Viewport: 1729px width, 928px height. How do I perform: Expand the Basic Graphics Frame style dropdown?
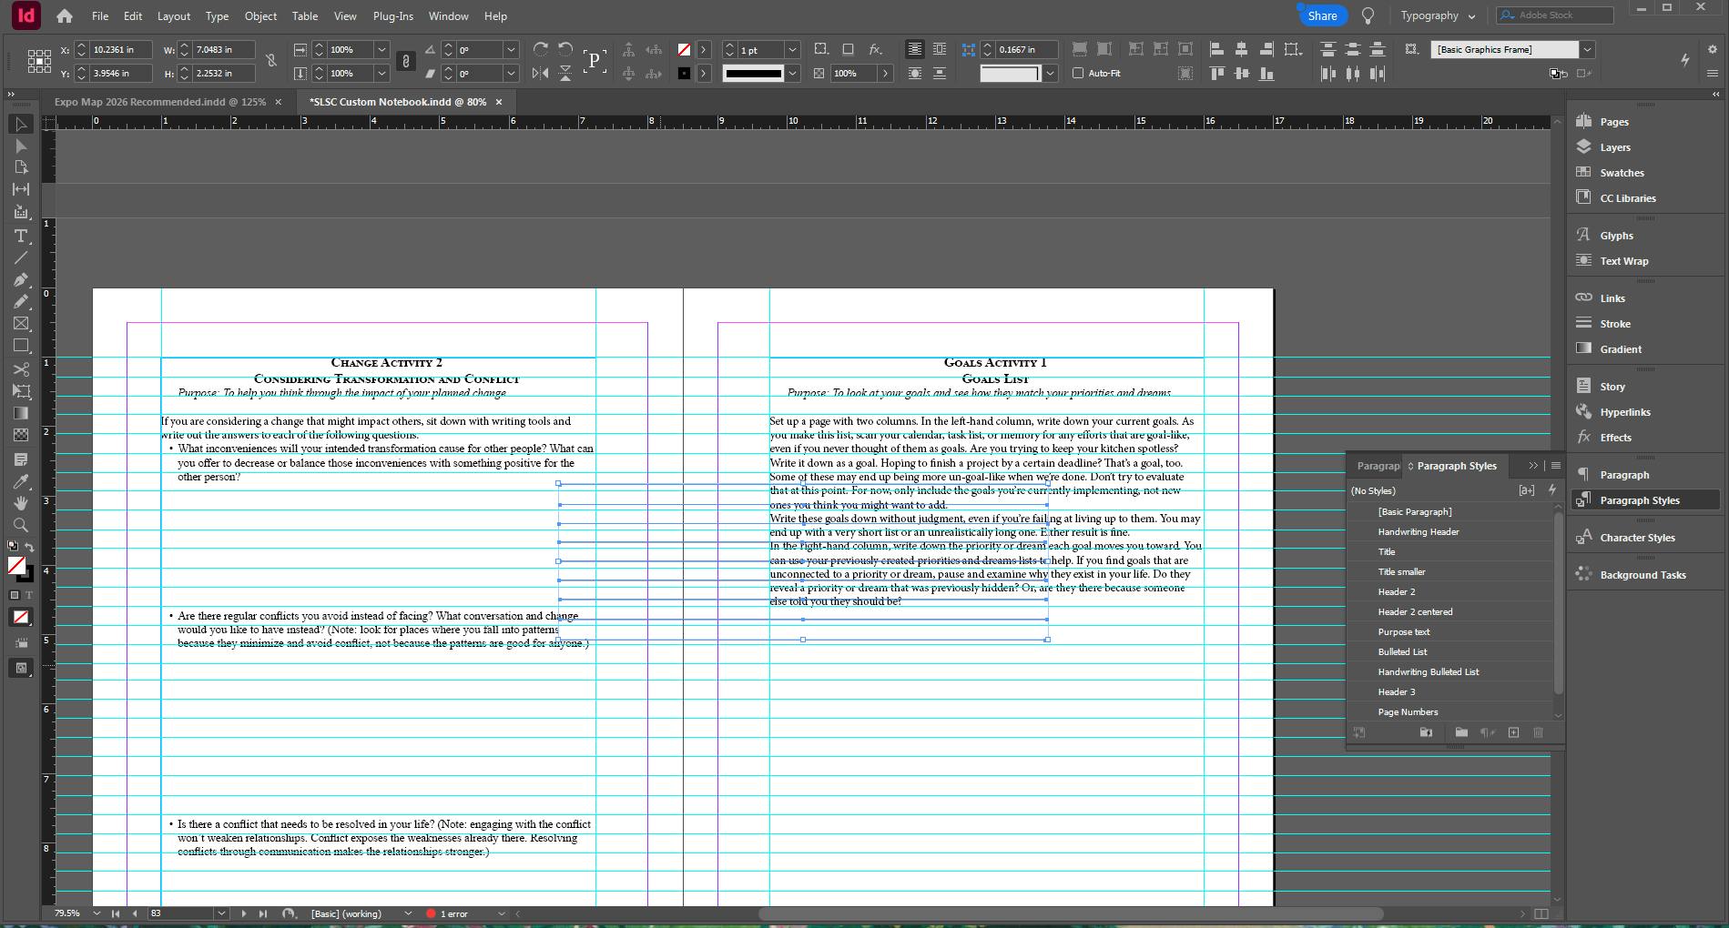1587,50
